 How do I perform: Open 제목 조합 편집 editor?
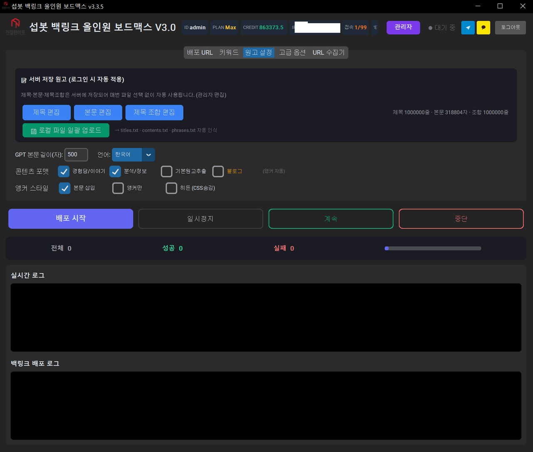tap(154, 112)
